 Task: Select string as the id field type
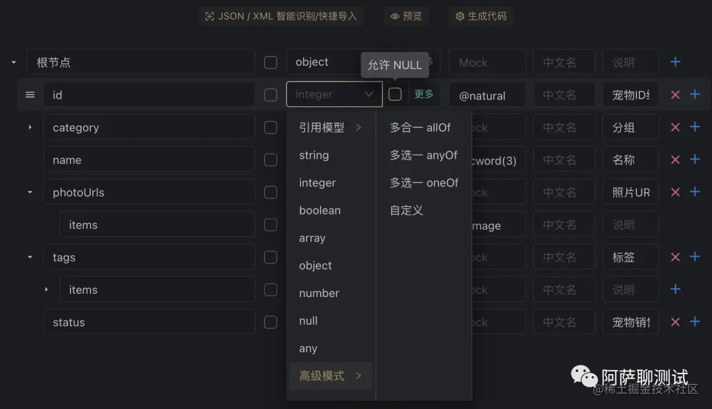(x=313, y=155)
